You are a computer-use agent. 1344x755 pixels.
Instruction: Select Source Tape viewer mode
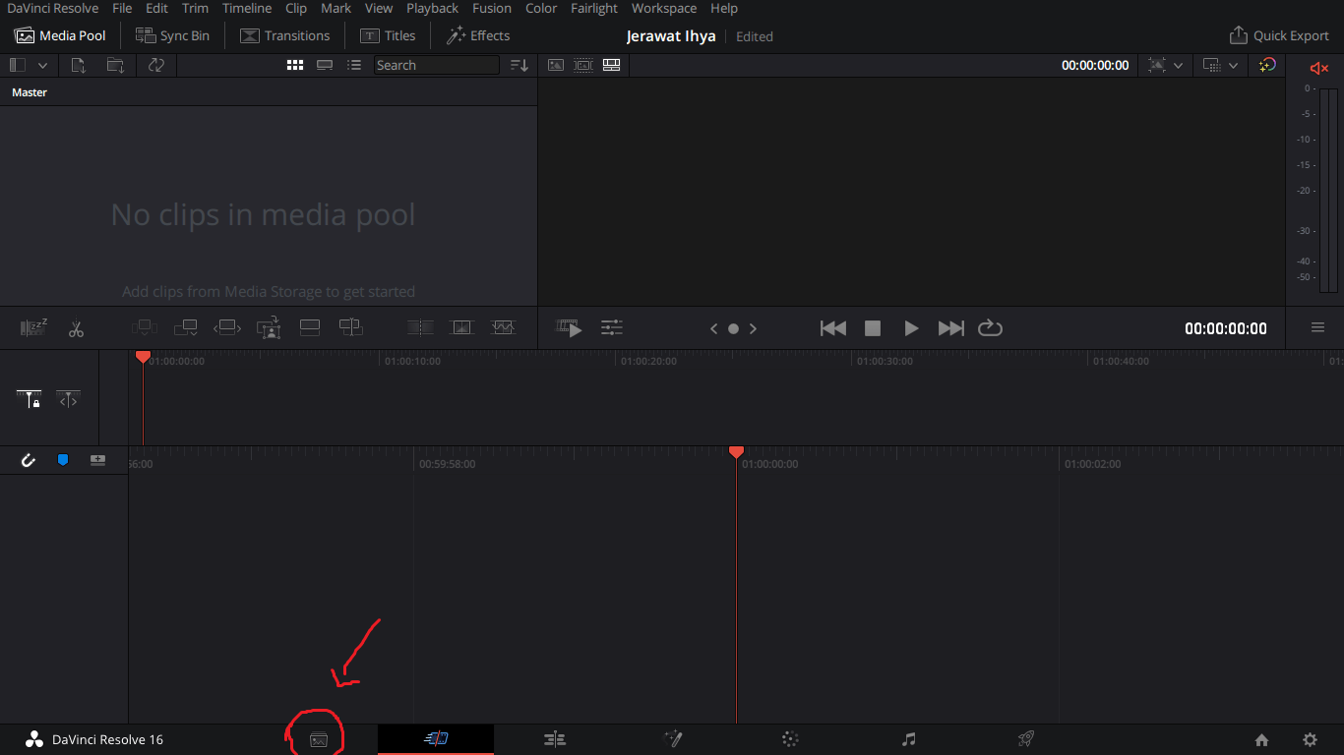583,65
